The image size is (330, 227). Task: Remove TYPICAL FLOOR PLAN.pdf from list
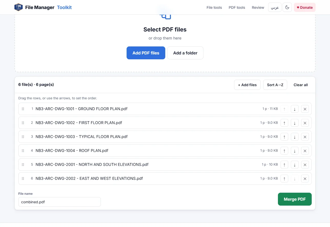(305, 137)
